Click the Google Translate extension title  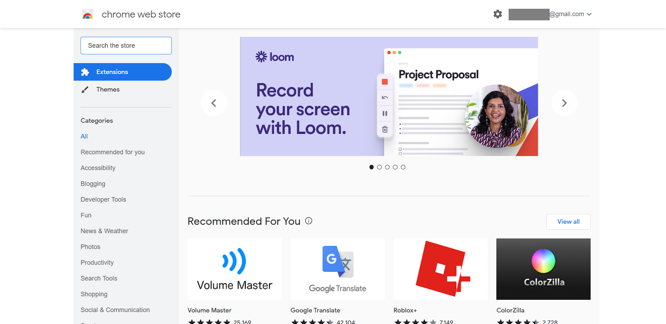point(315,310)
